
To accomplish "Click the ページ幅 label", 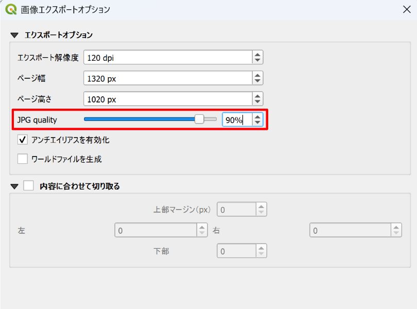I will tap(31, 78).
